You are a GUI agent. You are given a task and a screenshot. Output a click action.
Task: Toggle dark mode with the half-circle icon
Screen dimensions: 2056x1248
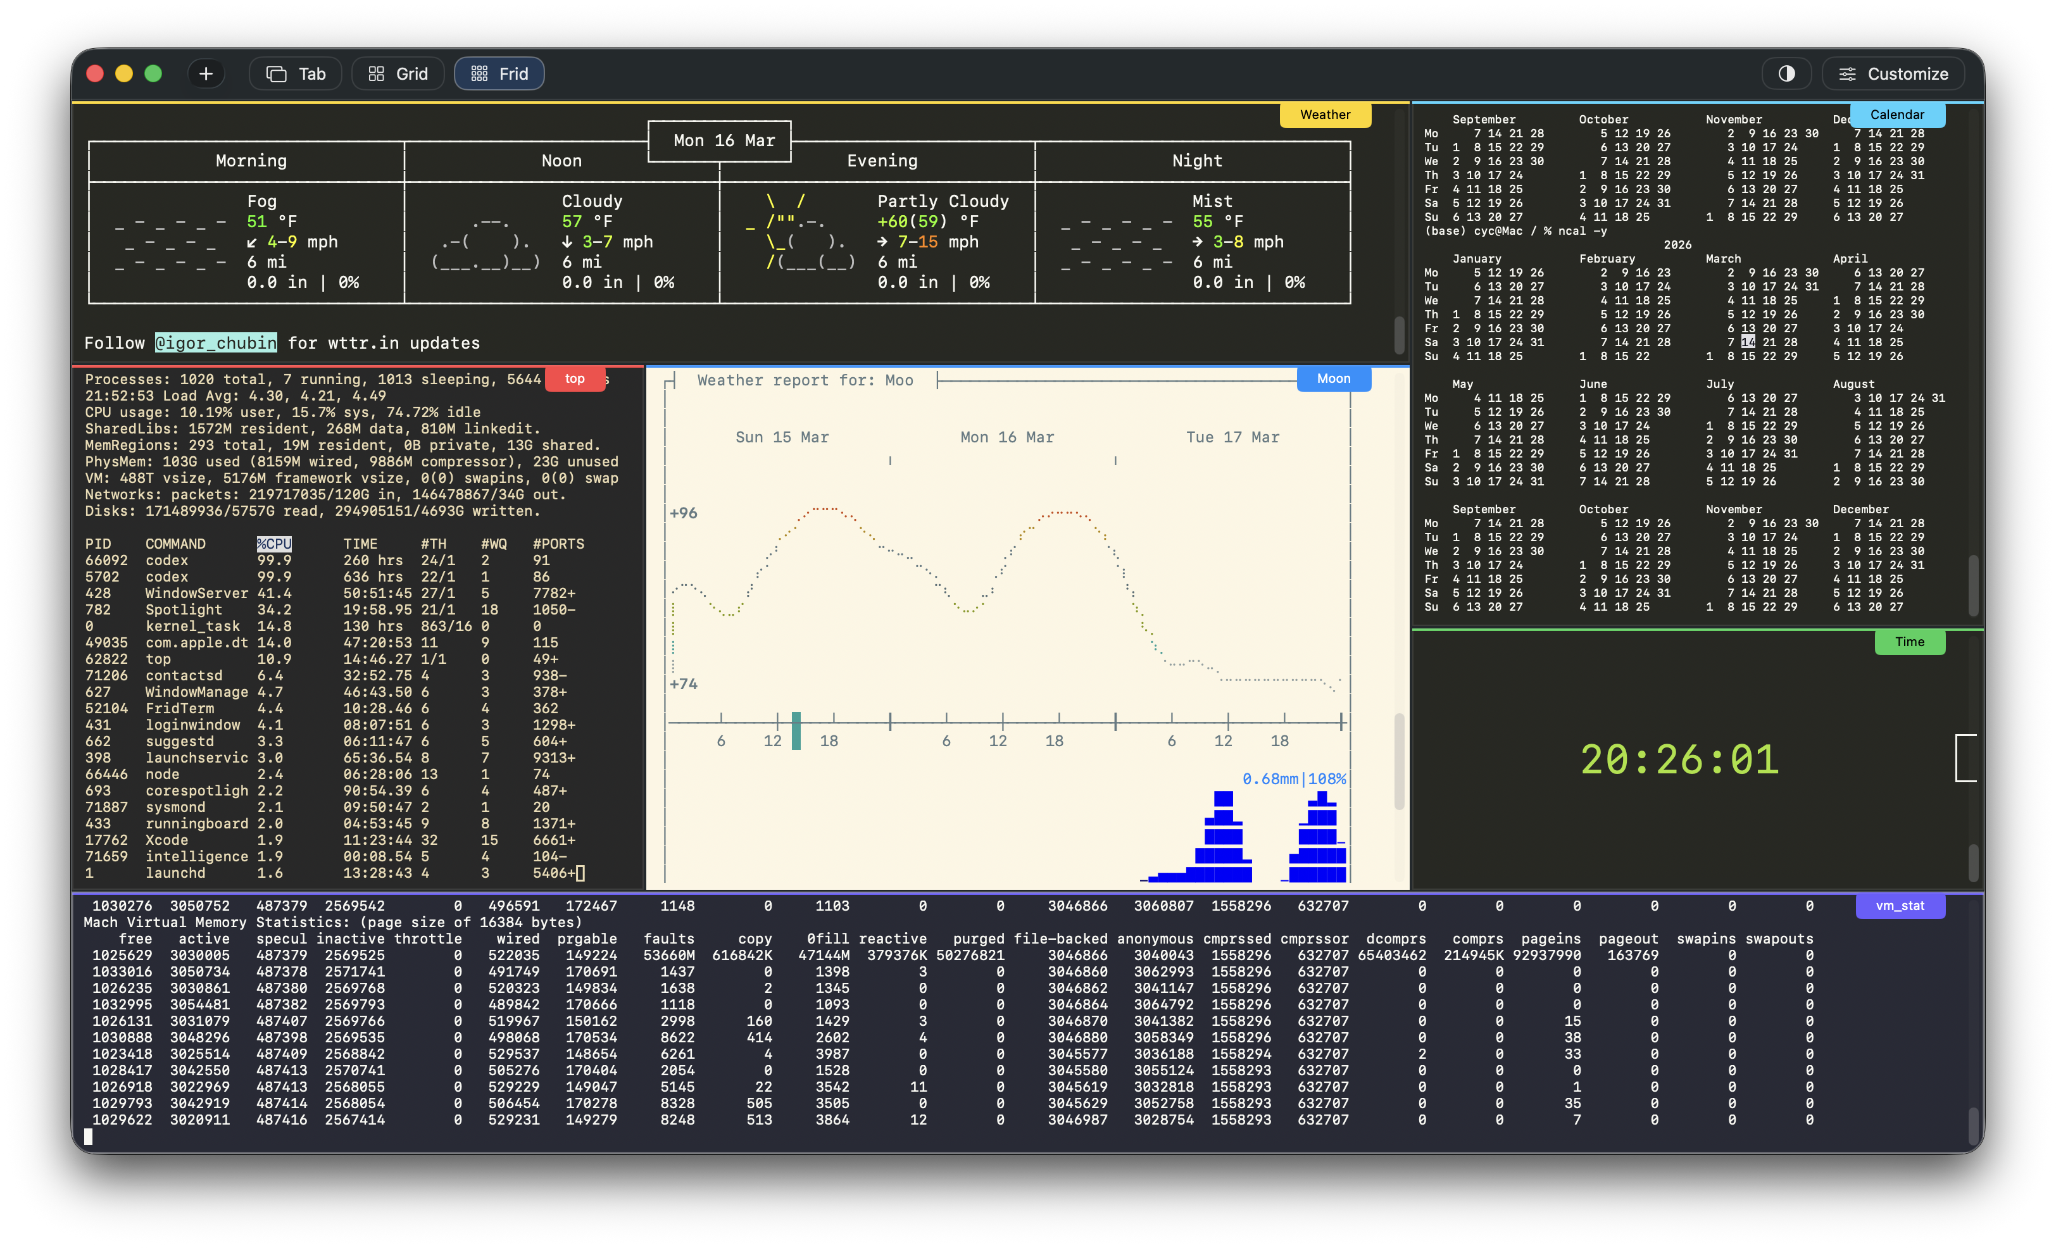coord(1786,73)
